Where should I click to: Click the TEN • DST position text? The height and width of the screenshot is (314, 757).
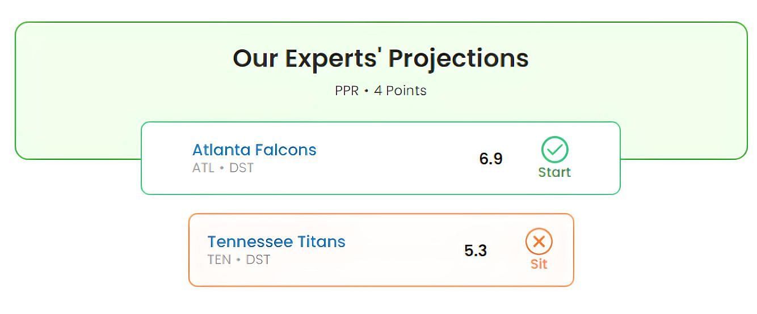click(x=239, y=260)
